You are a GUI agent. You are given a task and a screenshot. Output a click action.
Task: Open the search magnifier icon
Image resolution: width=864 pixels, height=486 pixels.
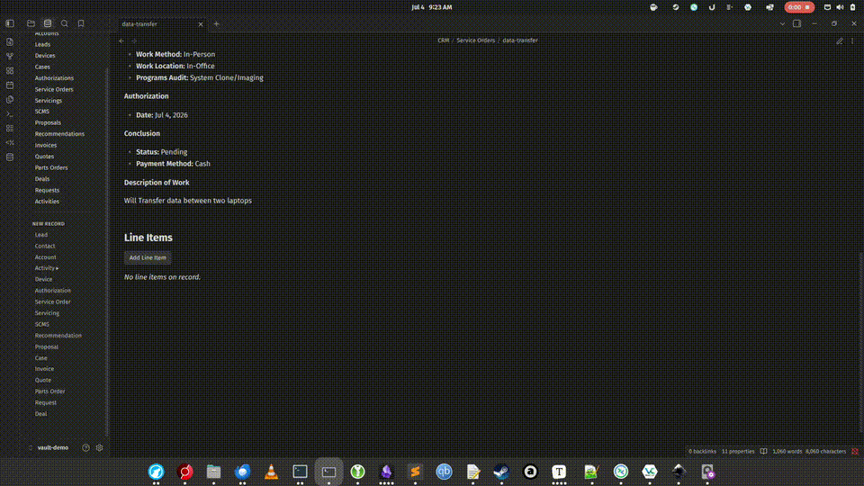(x=65, y=23)
